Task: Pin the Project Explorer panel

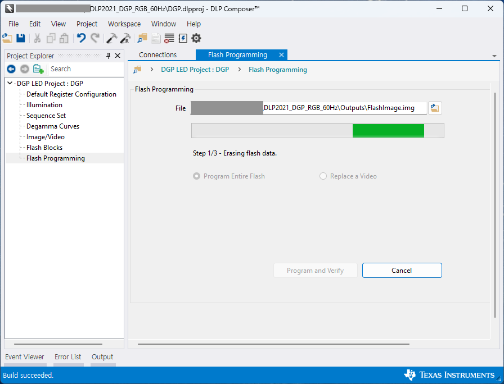Action: click(109, 56)
